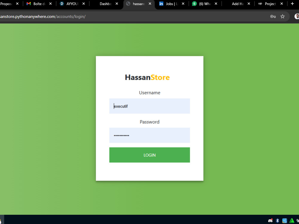Screen dimensions: 299x224
Task: Close the LinkedIn Jobs tab
Action: 183,4
